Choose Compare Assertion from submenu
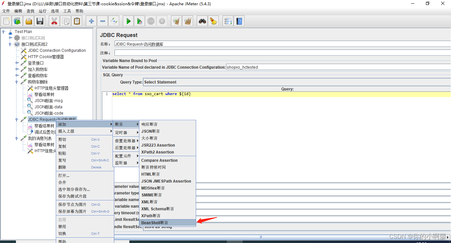The height and width of the screenshot is (243, 451). click(x=168, y=160)
